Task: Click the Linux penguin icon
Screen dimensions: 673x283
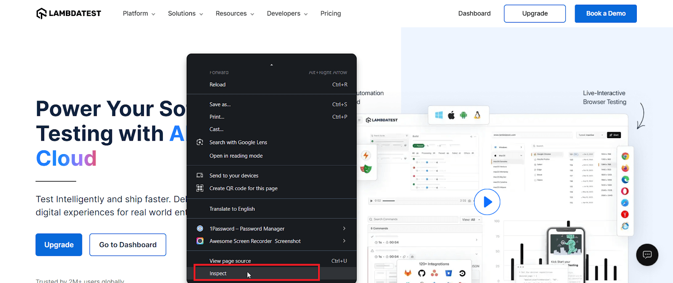Action: click(x=477, y=115)
